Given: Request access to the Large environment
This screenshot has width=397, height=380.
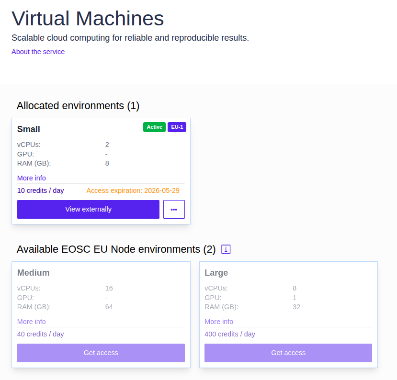Looking at the screenshot, I should click(288, 353).
